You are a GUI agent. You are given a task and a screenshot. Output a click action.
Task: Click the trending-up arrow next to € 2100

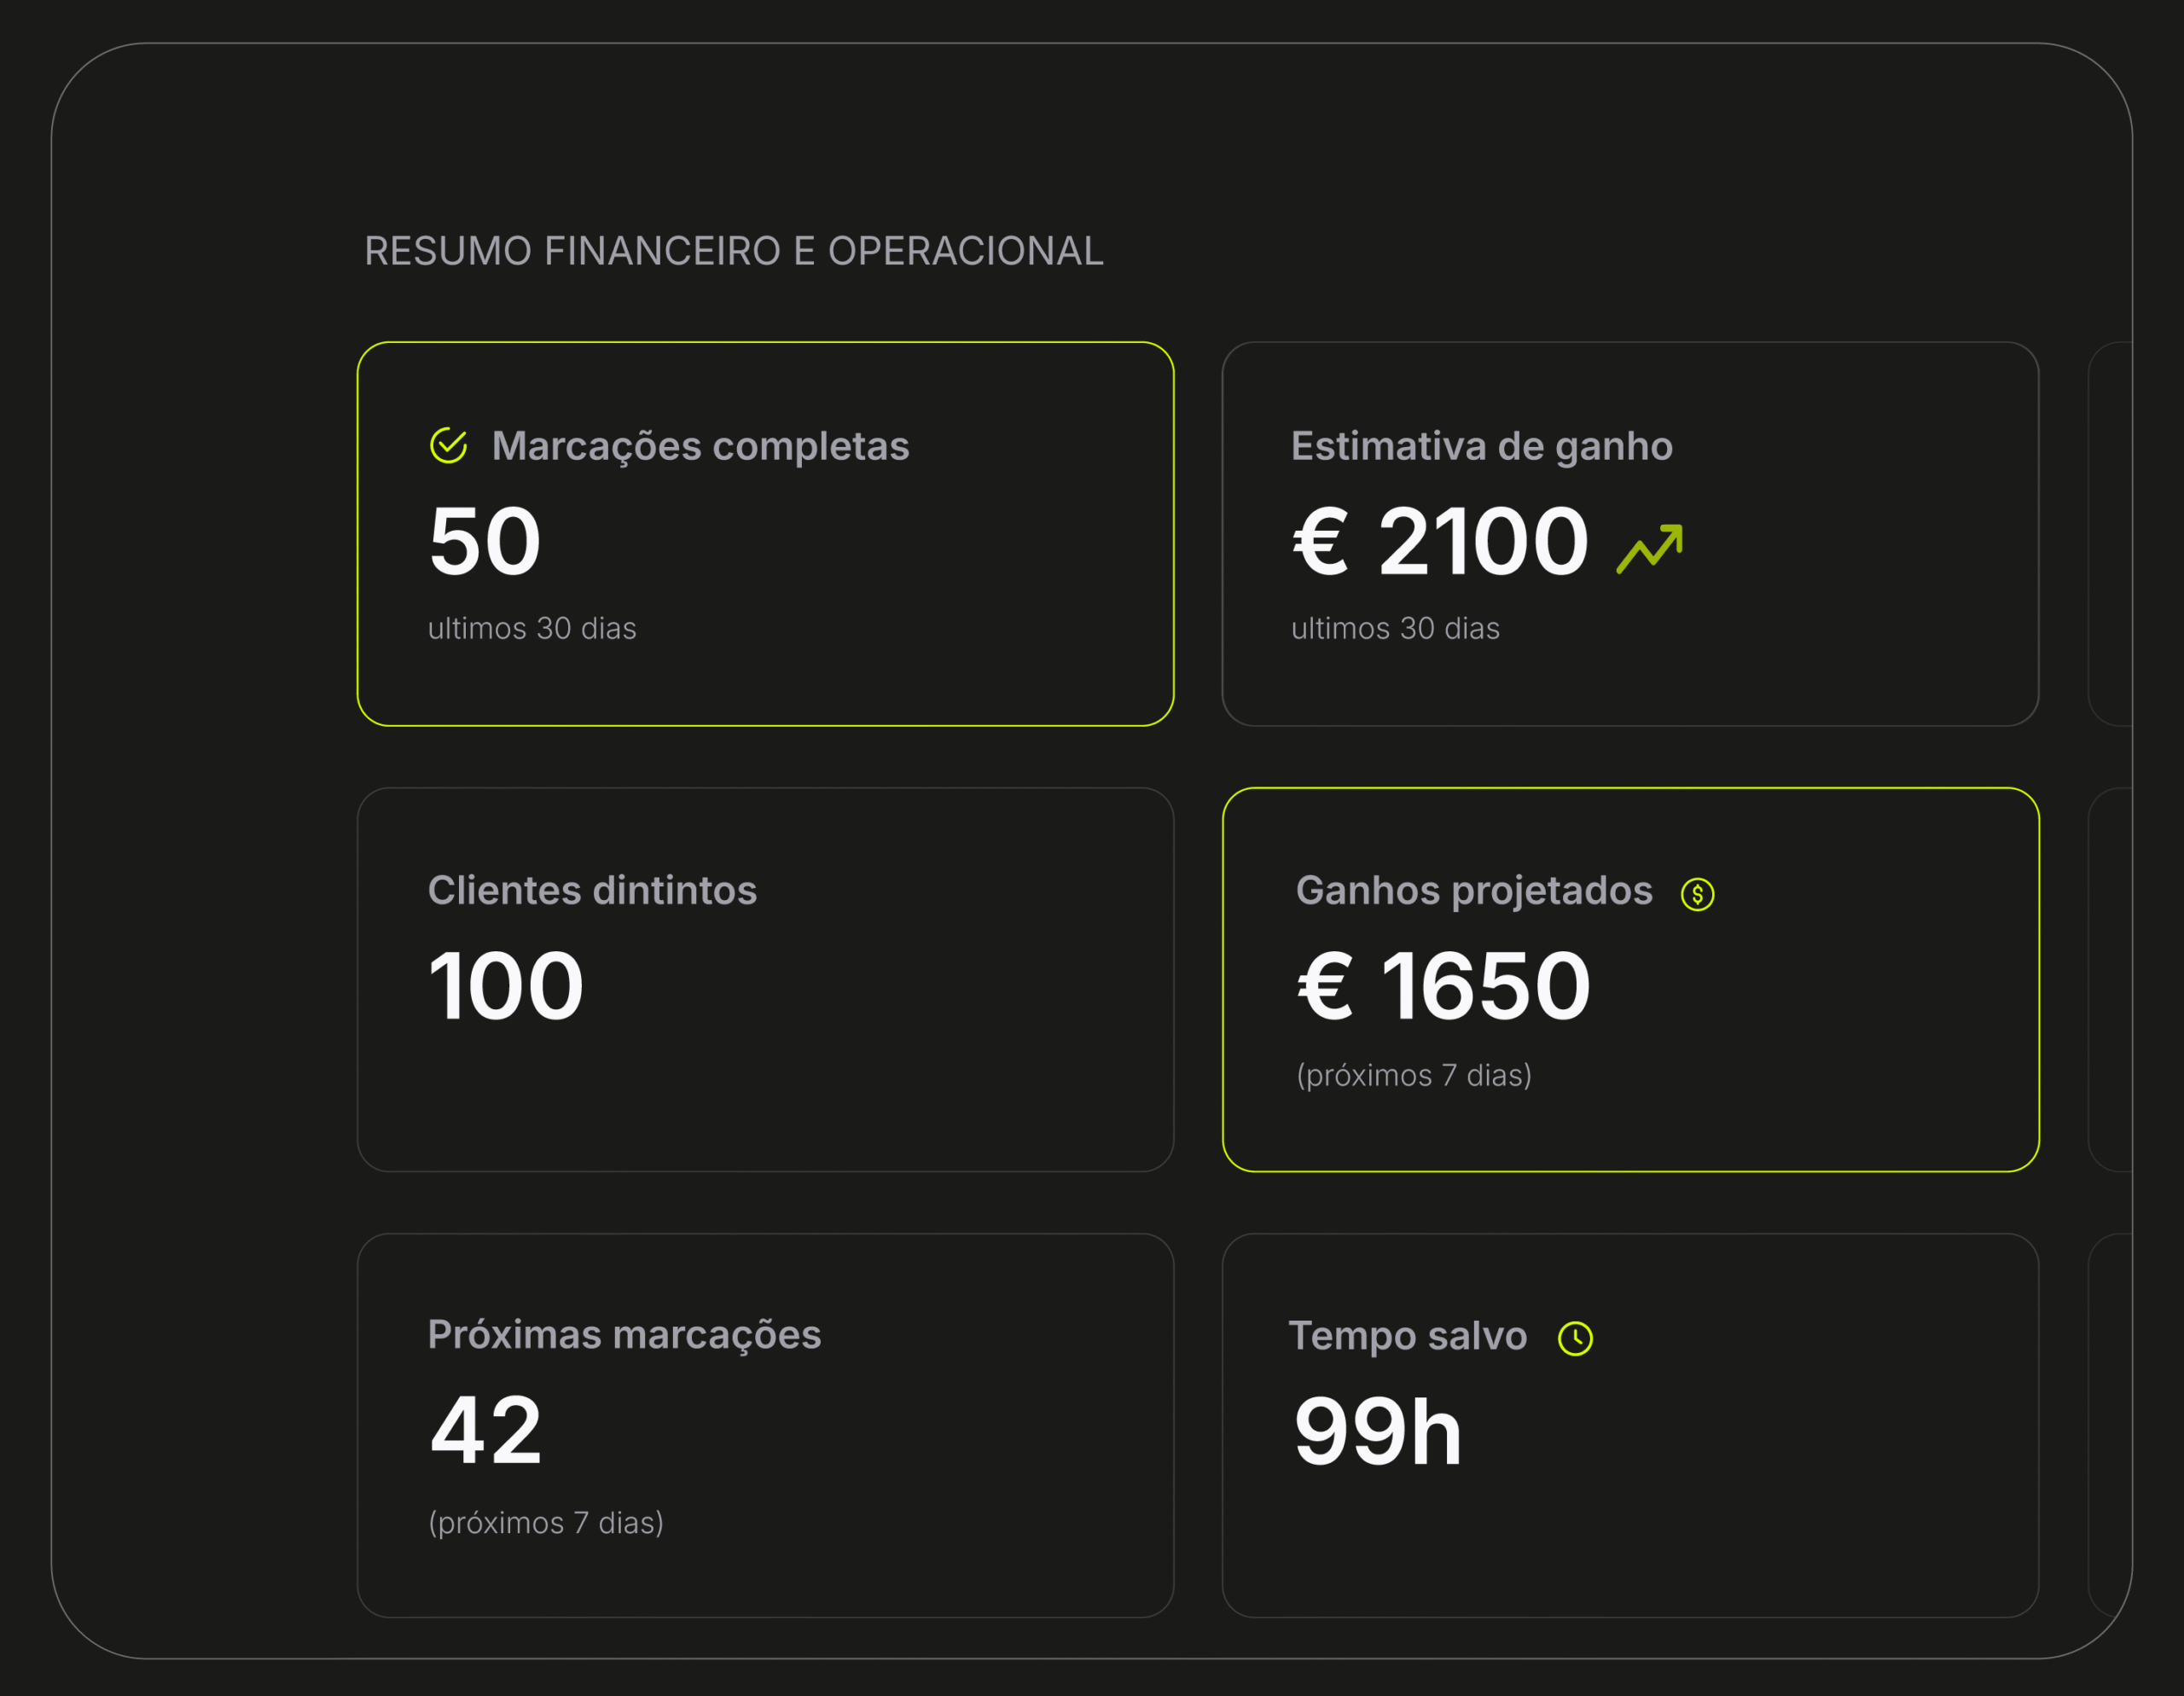(1650, 549)
